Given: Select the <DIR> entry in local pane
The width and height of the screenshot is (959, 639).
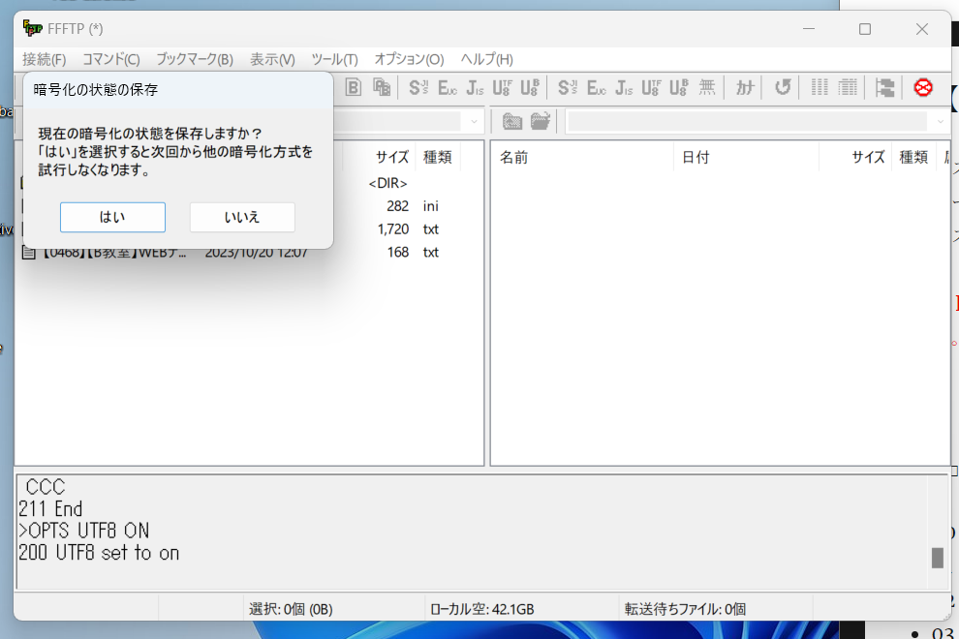Looking at the screenshot, I should (387, 183).
